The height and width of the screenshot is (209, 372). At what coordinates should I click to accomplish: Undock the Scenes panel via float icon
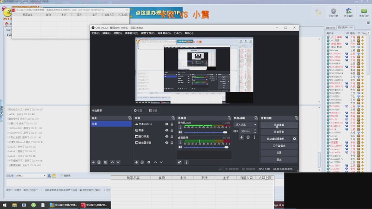[130, 118]
